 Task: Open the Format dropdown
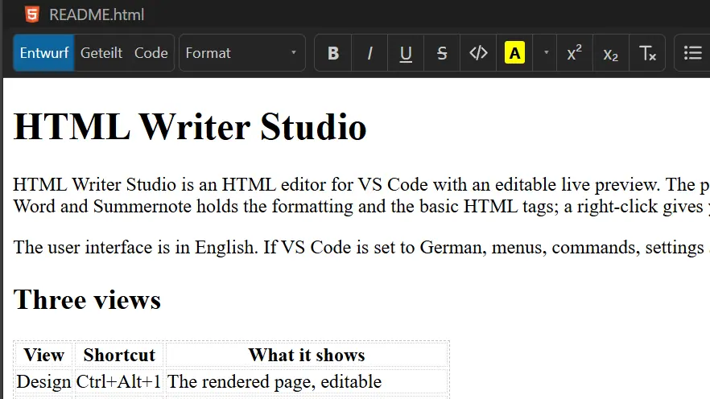click(x=242, y=53)
